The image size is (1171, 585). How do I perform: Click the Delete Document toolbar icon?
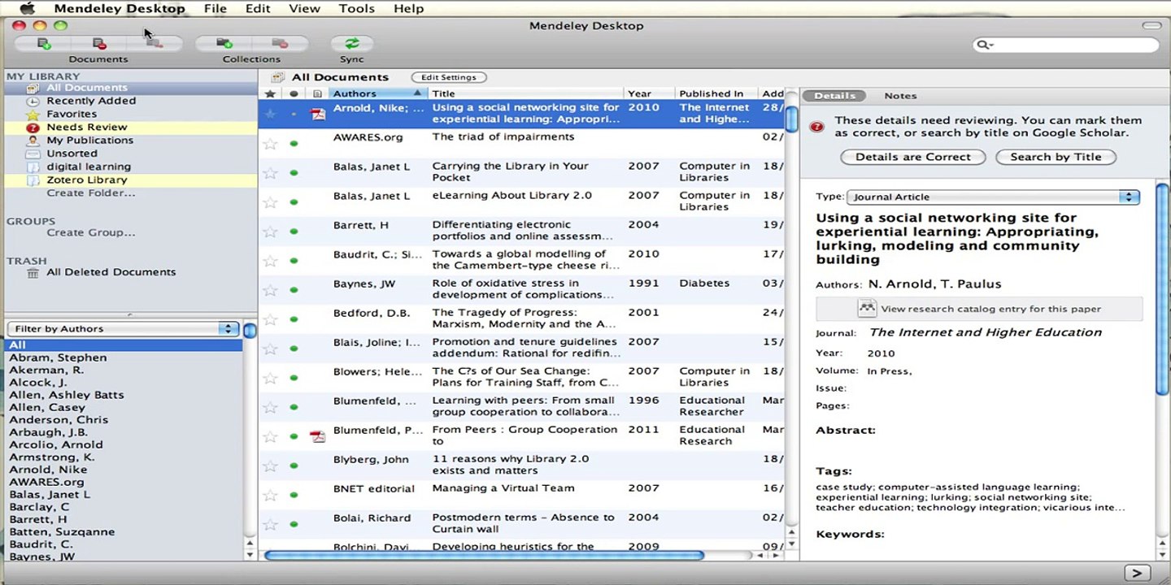(x=98, y=43)
